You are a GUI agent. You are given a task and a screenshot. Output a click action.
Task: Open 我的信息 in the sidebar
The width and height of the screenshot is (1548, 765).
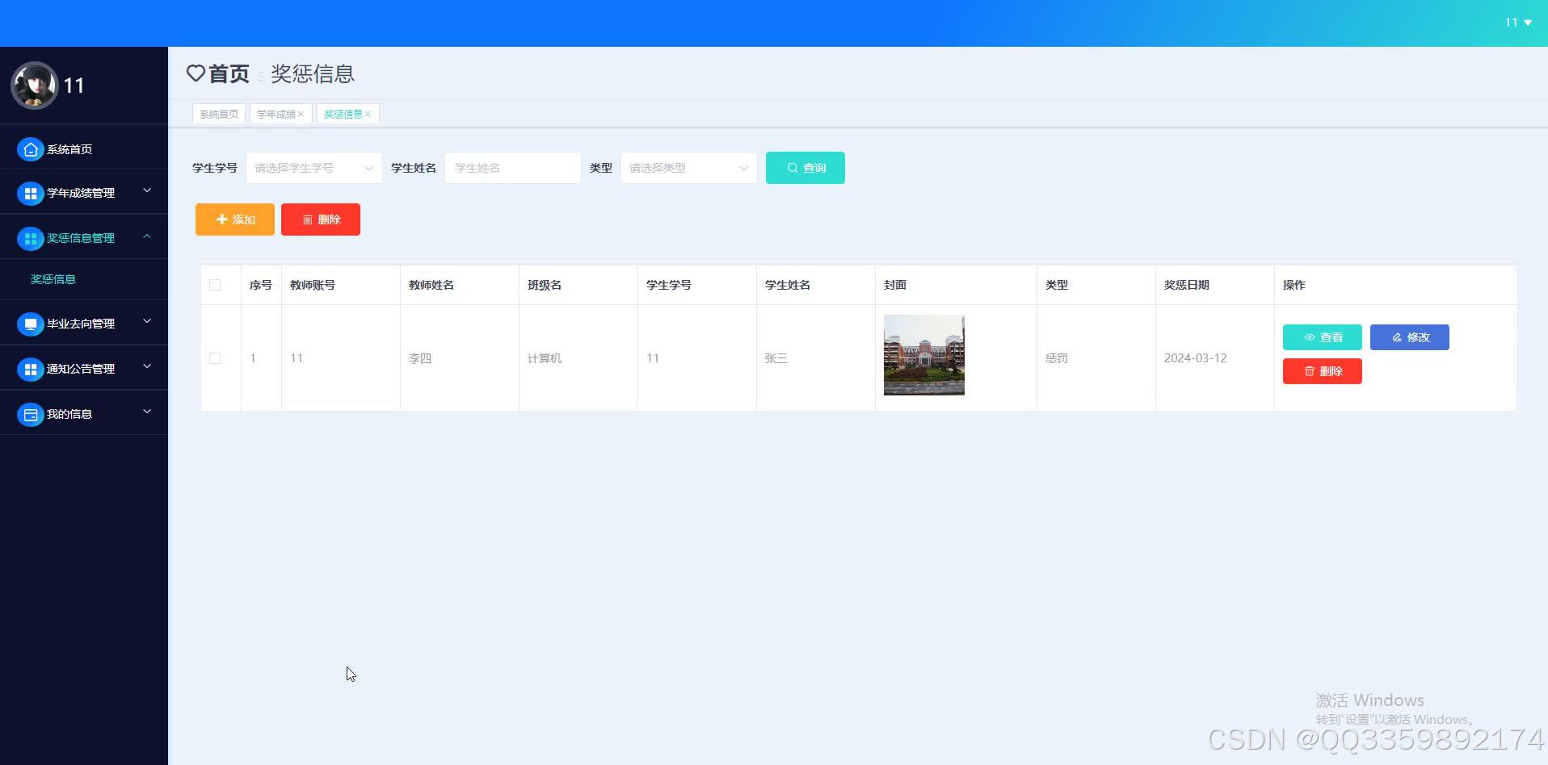click(x=84, y=414)
